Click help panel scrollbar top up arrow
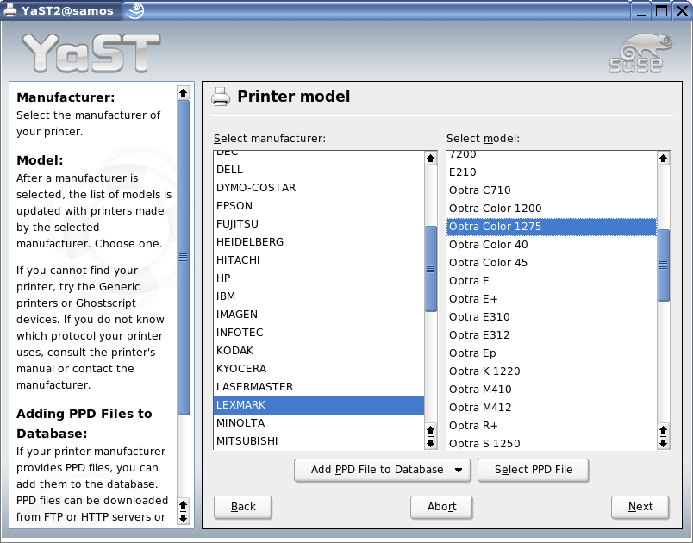This screenshot has height=543, width=693. tap(183, 93)
